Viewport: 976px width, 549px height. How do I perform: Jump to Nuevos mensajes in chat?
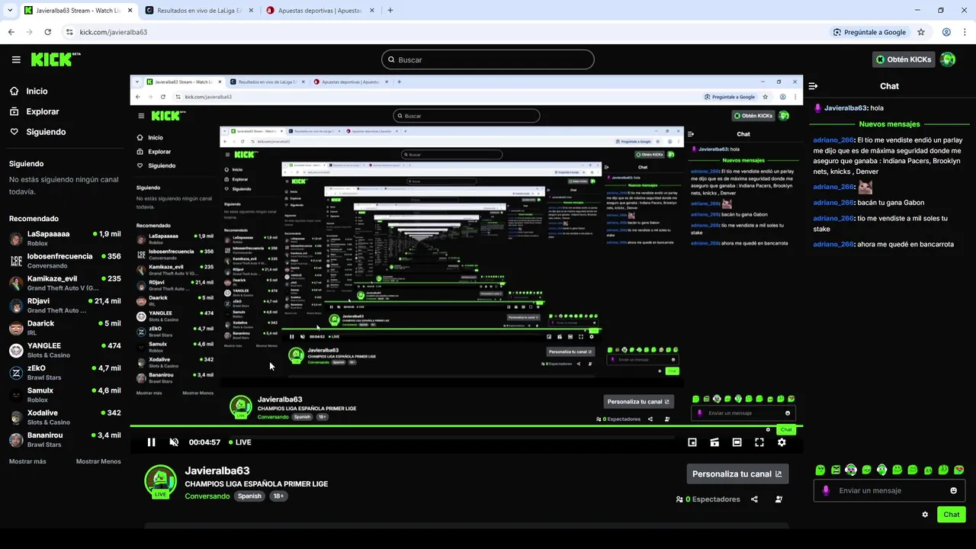click(x=889, y=124)
